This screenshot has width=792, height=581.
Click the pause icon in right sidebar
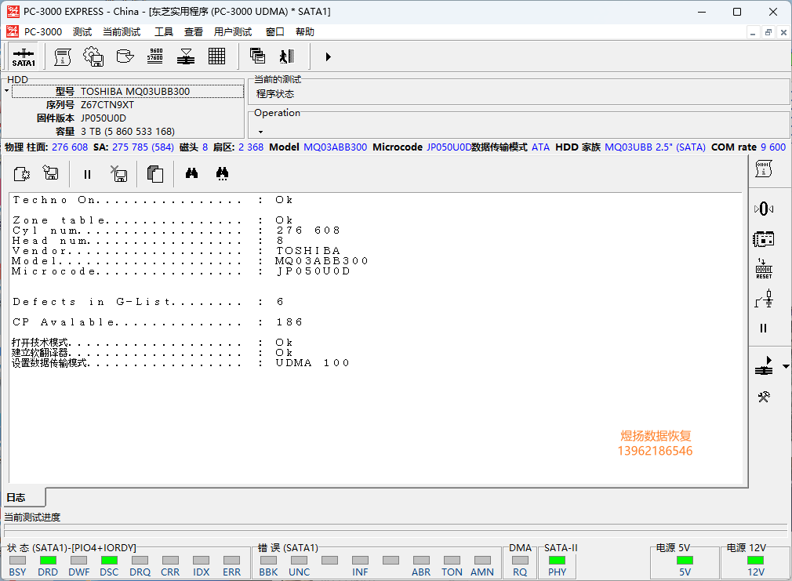pyautogui.click(x=763, y=329)
